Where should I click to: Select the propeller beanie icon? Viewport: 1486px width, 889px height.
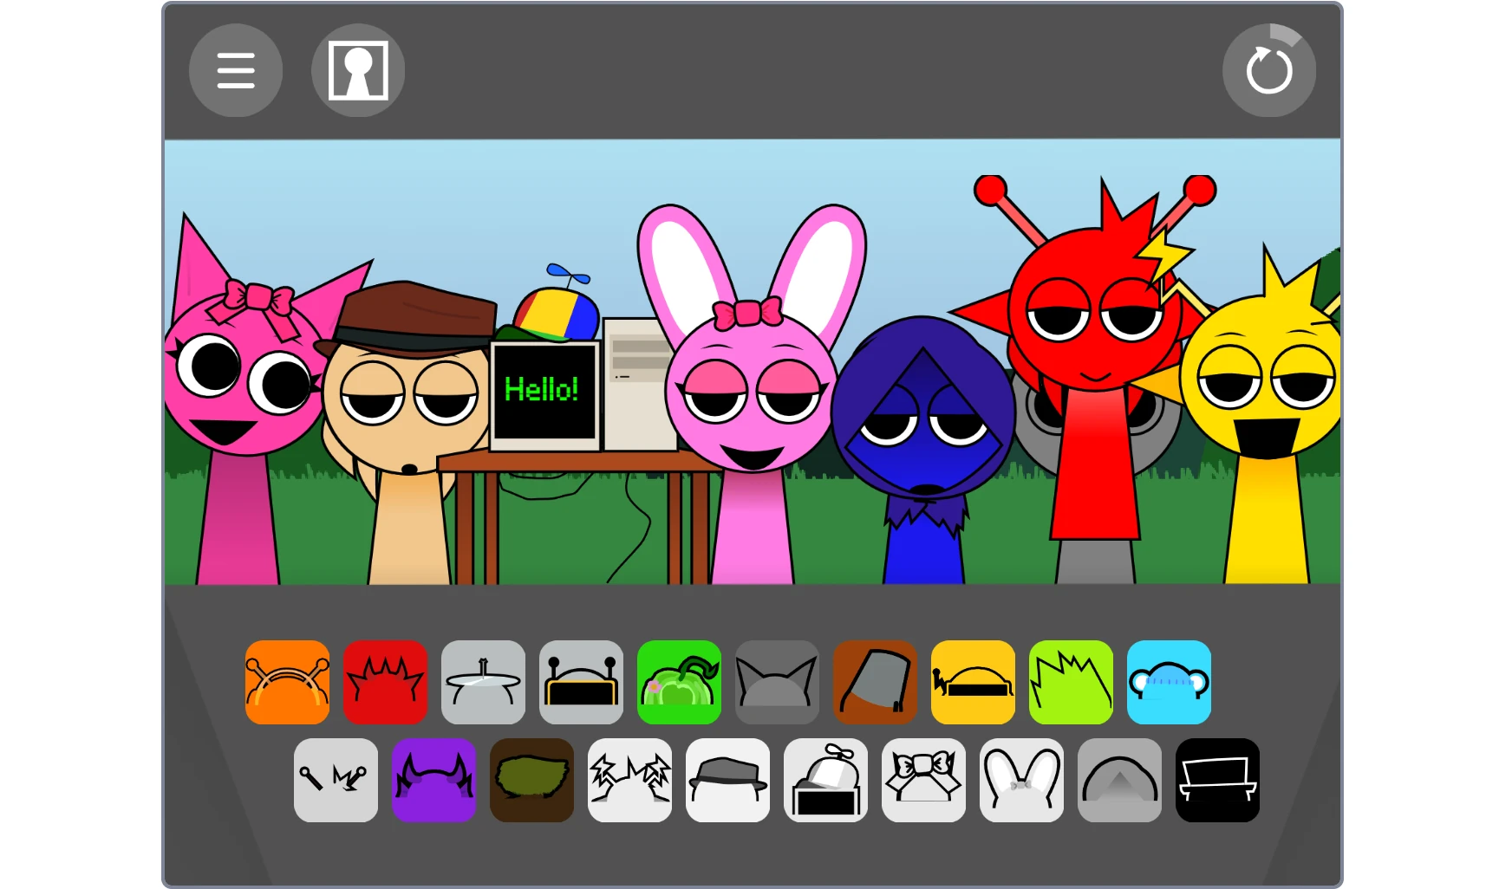coord(826,781)
